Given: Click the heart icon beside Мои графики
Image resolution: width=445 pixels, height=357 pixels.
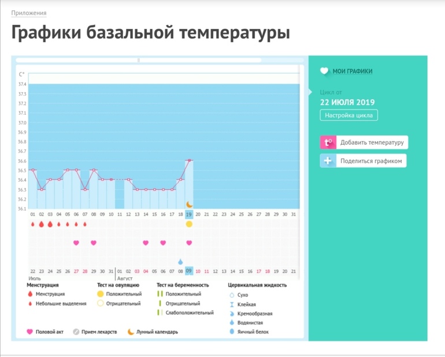Looking at the screenshot, I should click(324, 72).
